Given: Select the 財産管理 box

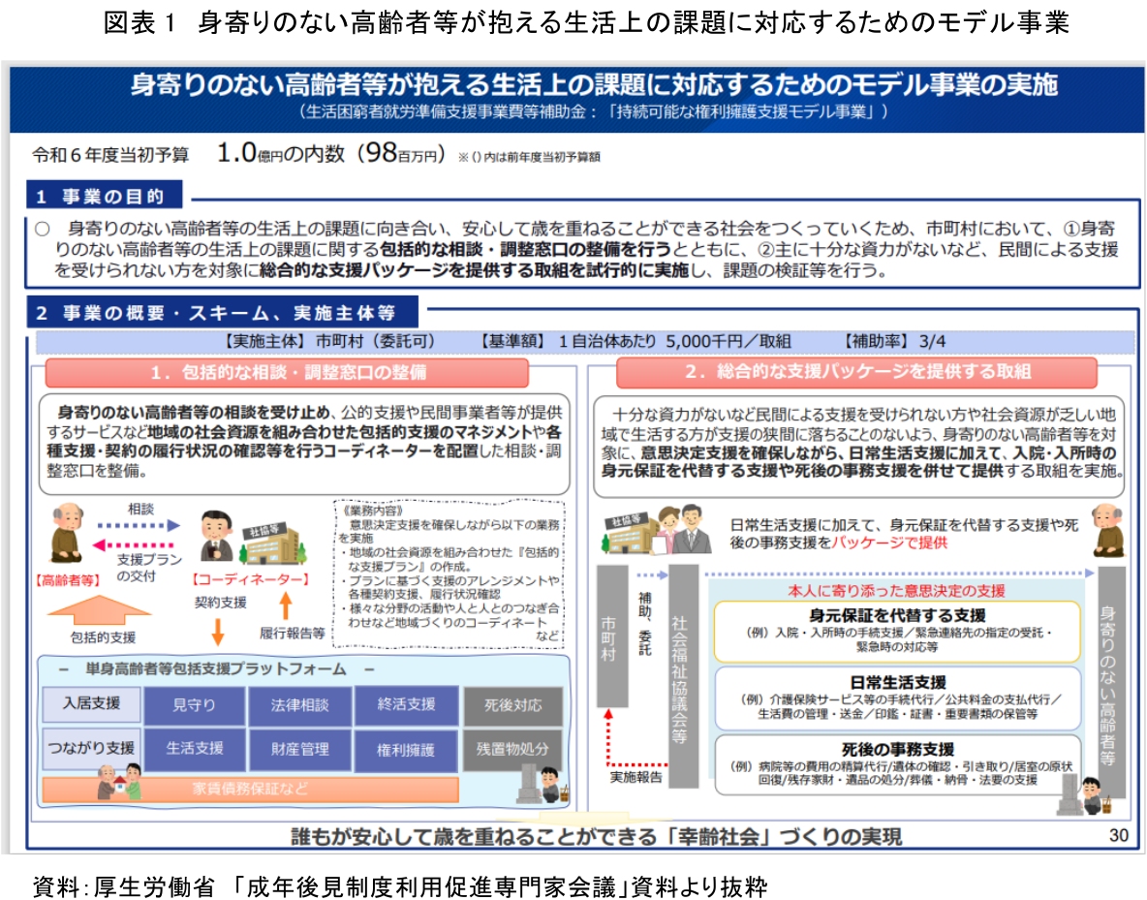Looking at the screenshot, I should point(299,749).
